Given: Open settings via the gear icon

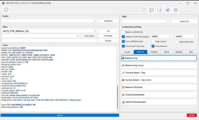Looking at the screenshot, I should coord(176,10).
